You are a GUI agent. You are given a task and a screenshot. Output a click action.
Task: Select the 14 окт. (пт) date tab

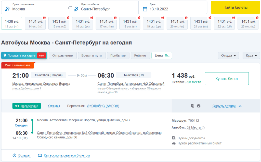35,23
